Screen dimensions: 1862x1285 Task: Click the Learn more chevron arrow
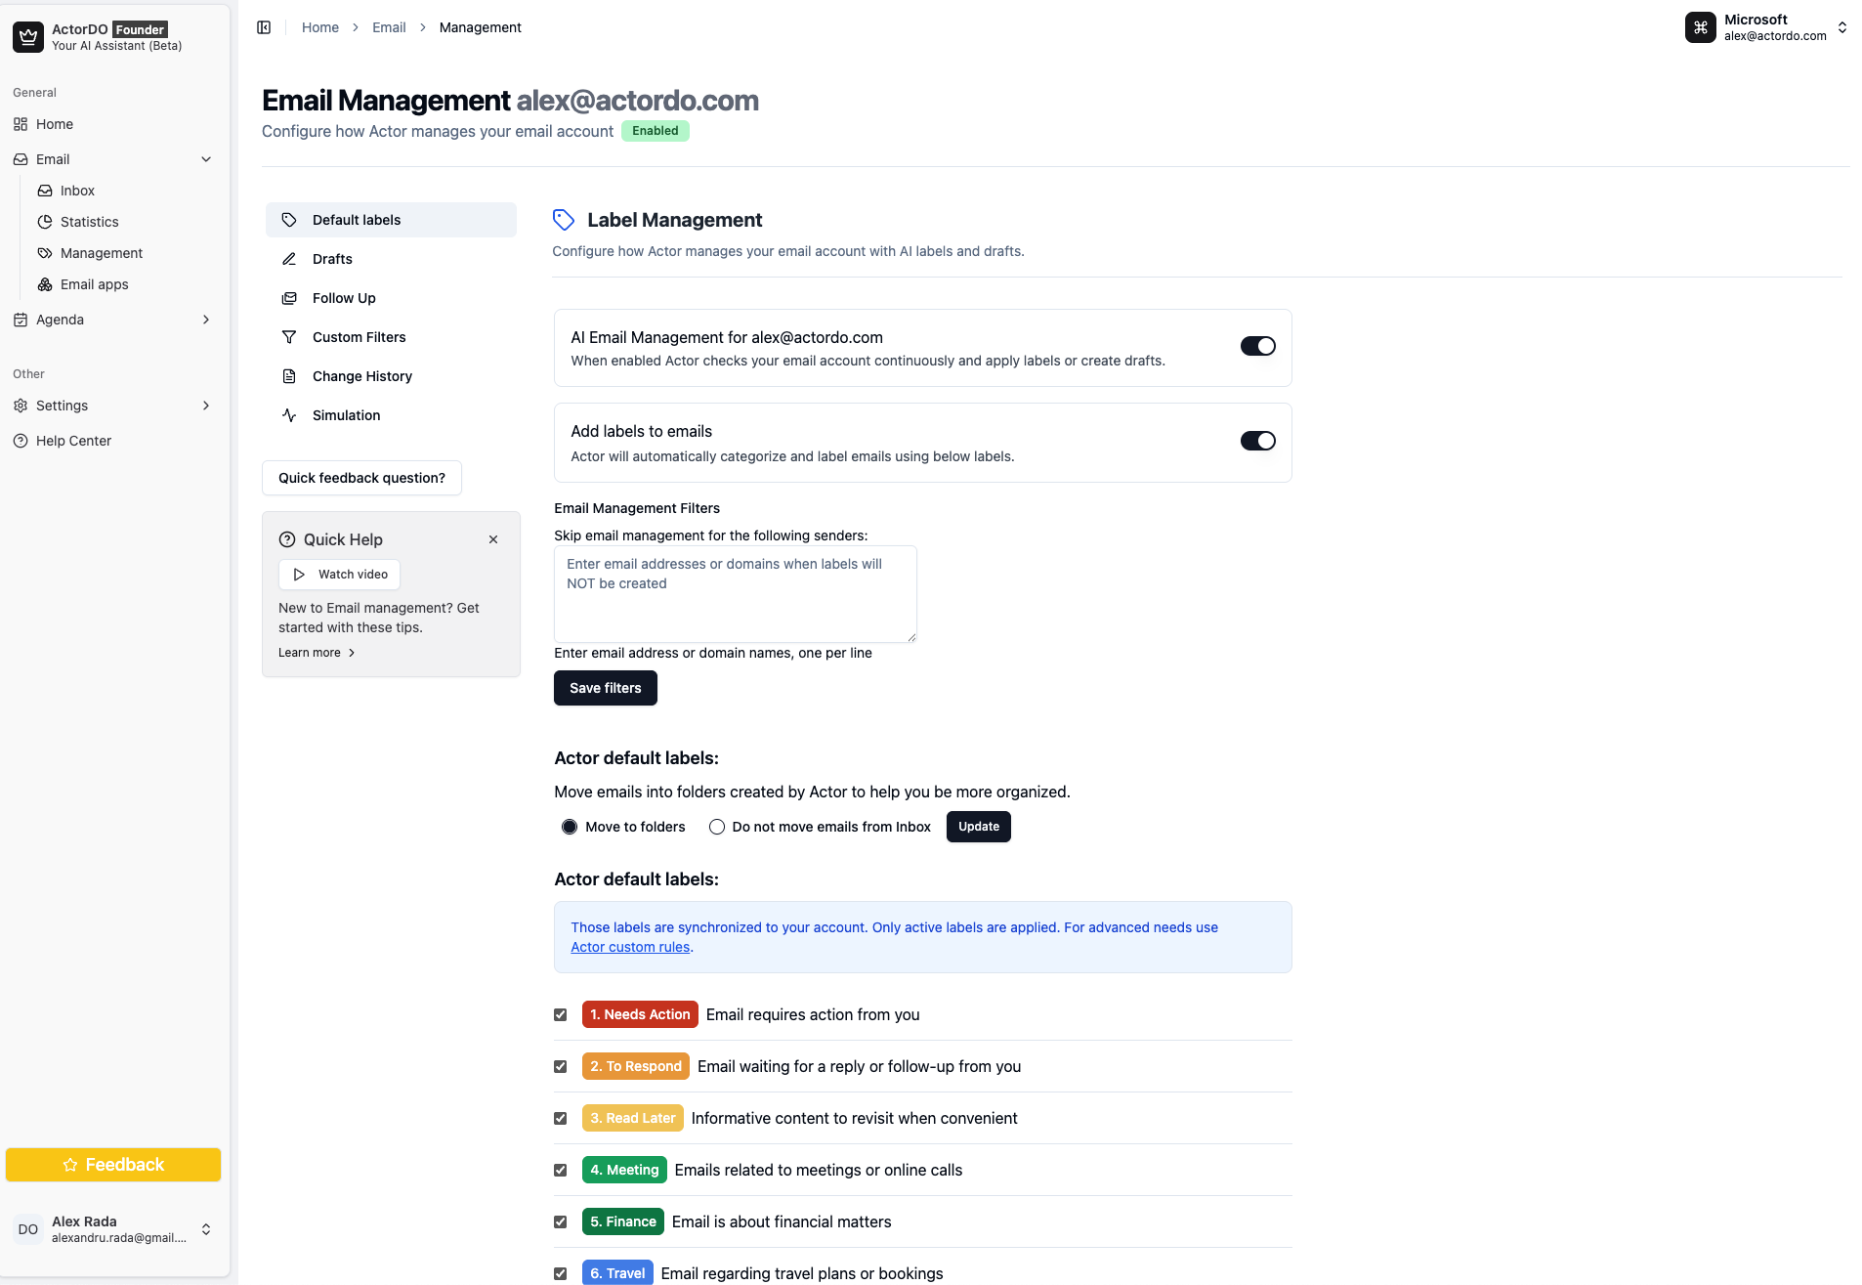coord(352,653)
